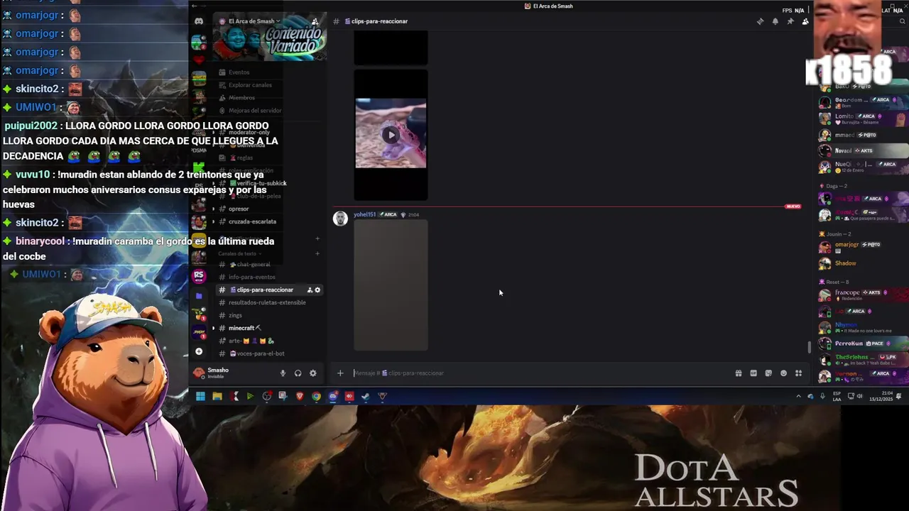Click add a server plus icon
This screenshot has width=909, height=511.
[x=199, y=351]
